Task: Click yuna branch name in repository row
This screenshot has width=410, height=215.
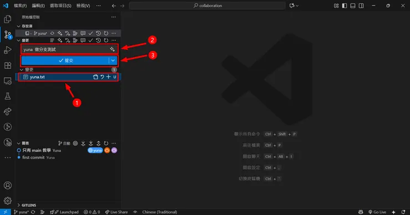Action: pos(40,33)
